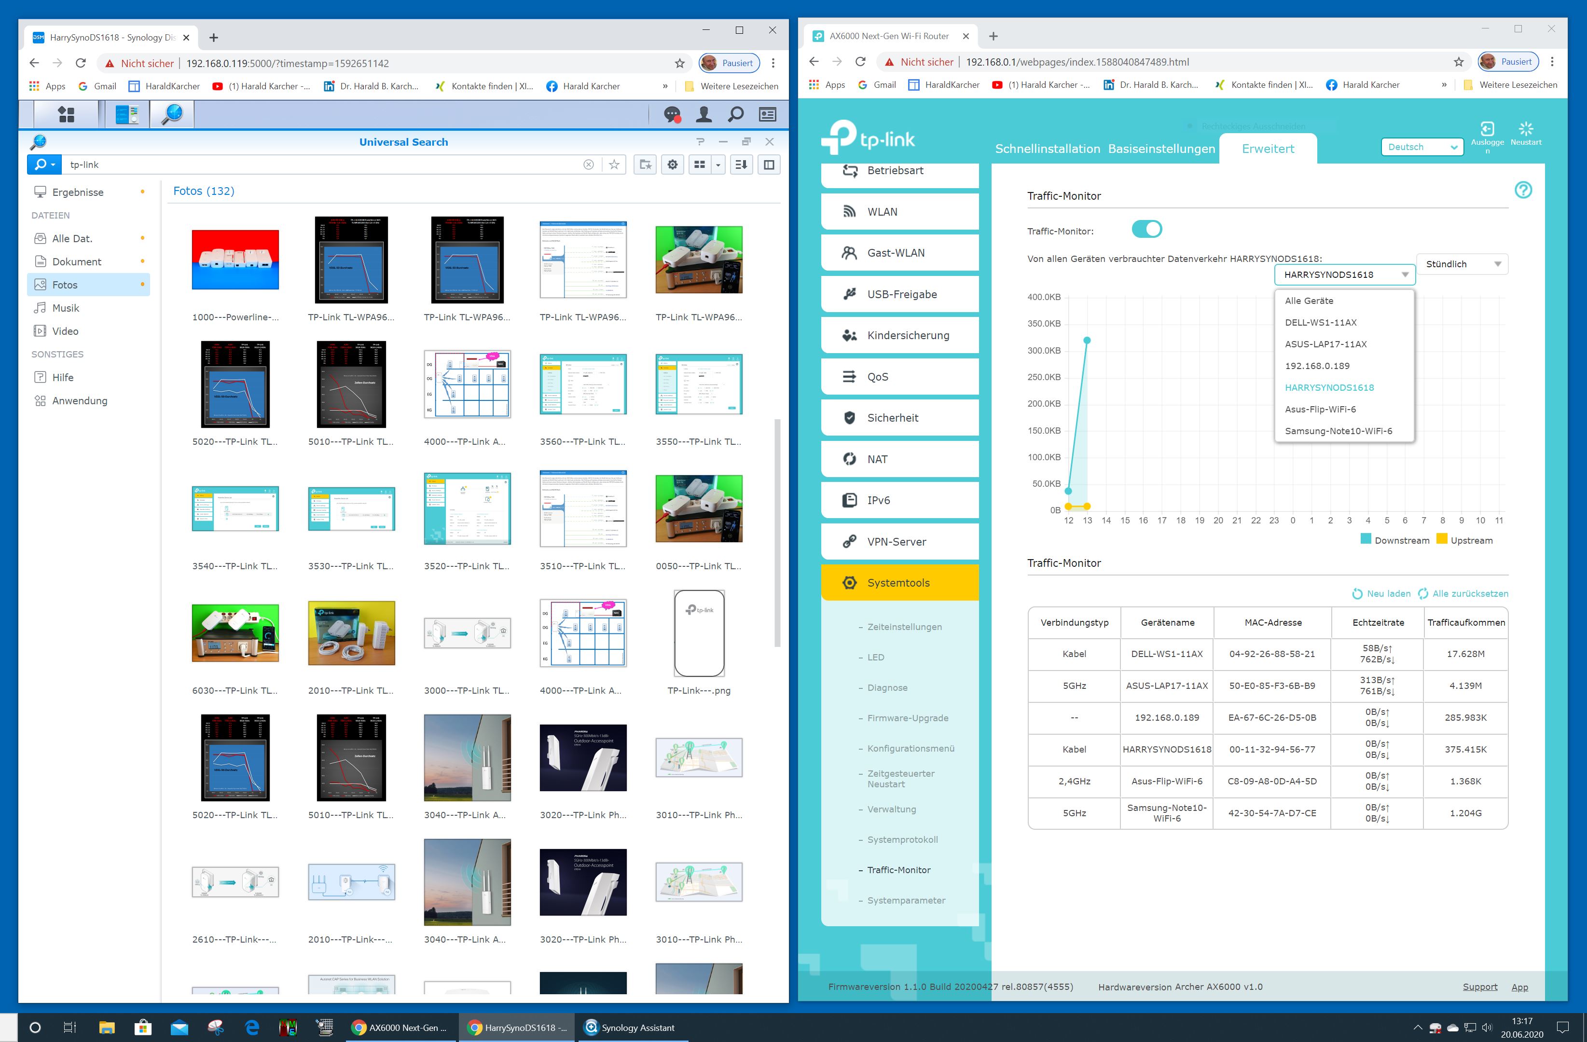Click DSM user account icon
The image size is (1587, 1042).
point(704,115)
